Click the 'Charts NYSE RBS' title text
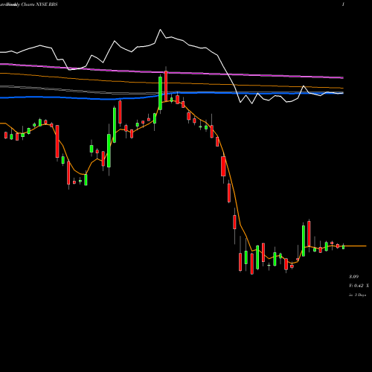Screen dimensions: 372x372 point(39,4)
